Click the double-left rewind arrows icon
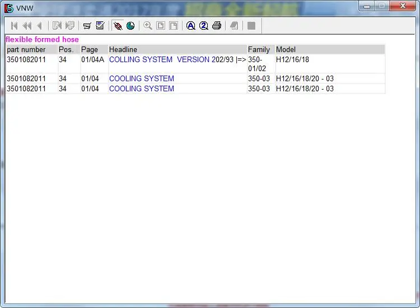The image size is (420, 308). tap(27, 26)
